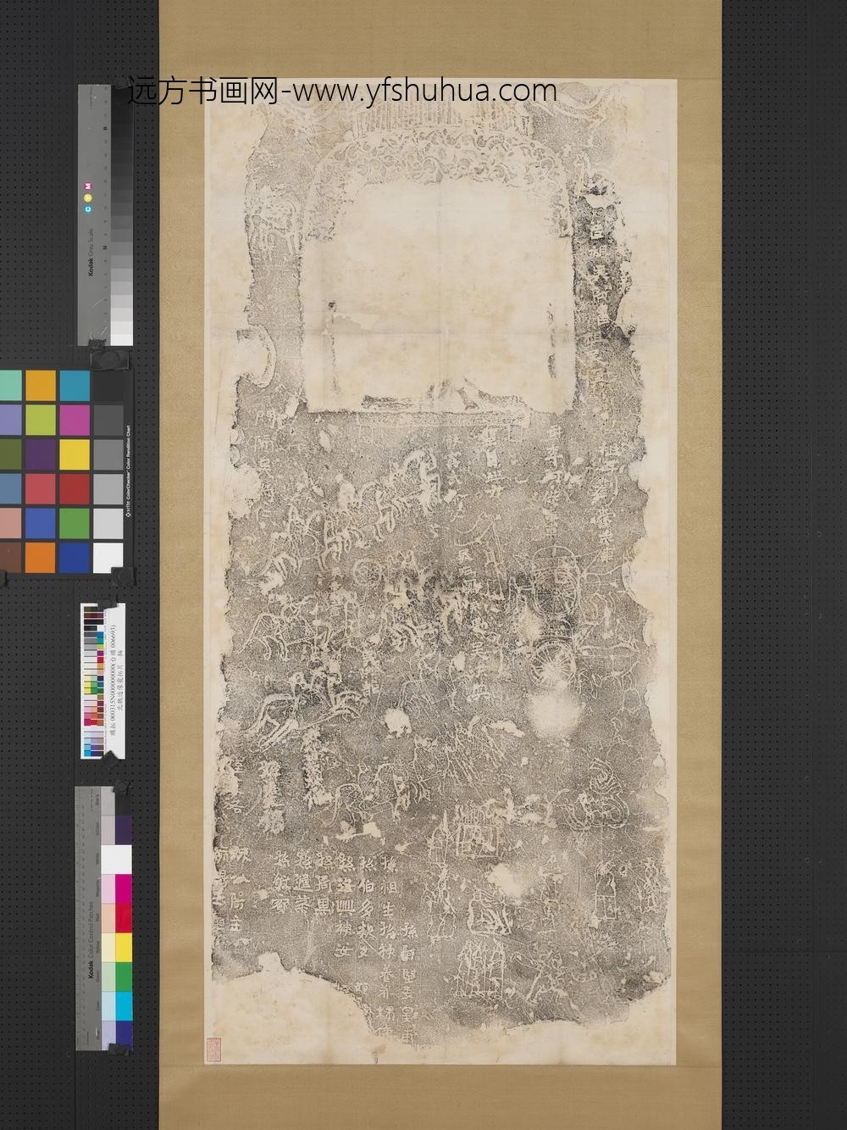The height and width of the screenshot is (1130, 847).
Task: Select the magenta patch in the ColorChecker chart
Action: click(75, 419)
